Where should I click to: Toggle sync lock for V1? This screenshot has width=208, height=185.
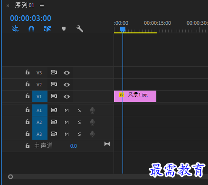[54, 96]
